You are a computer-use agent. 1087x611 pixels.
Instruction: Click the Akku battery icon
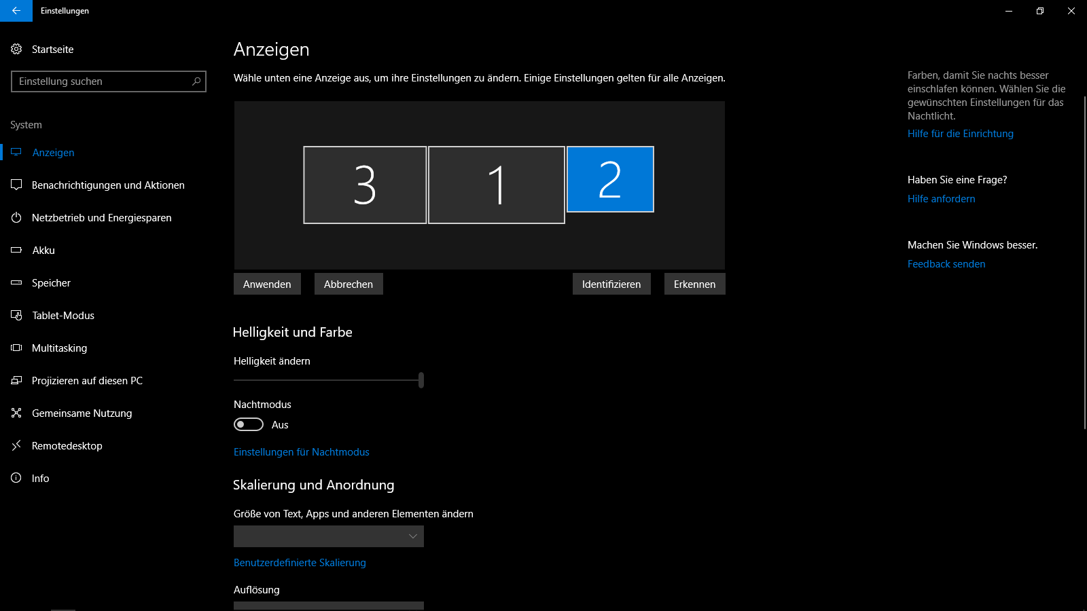[16, 250]
